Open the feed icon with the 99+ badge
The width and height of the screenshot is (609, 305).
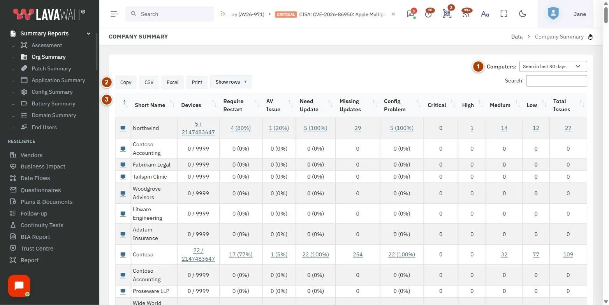[x=466, y=14]
